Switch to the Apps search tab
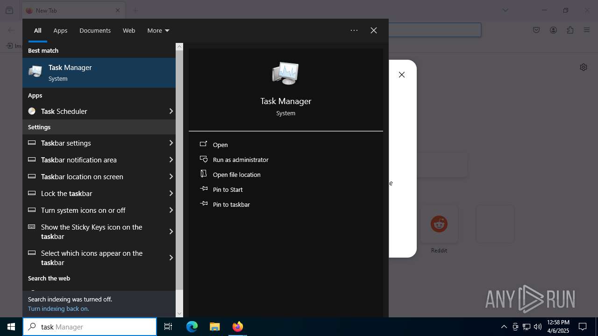 pos(60,30)
